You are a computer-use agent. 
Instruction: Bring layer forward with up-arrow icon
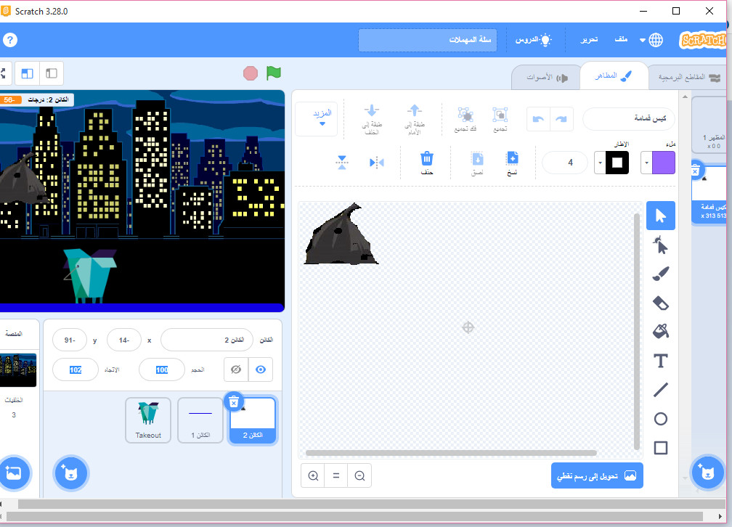[414, 118]
